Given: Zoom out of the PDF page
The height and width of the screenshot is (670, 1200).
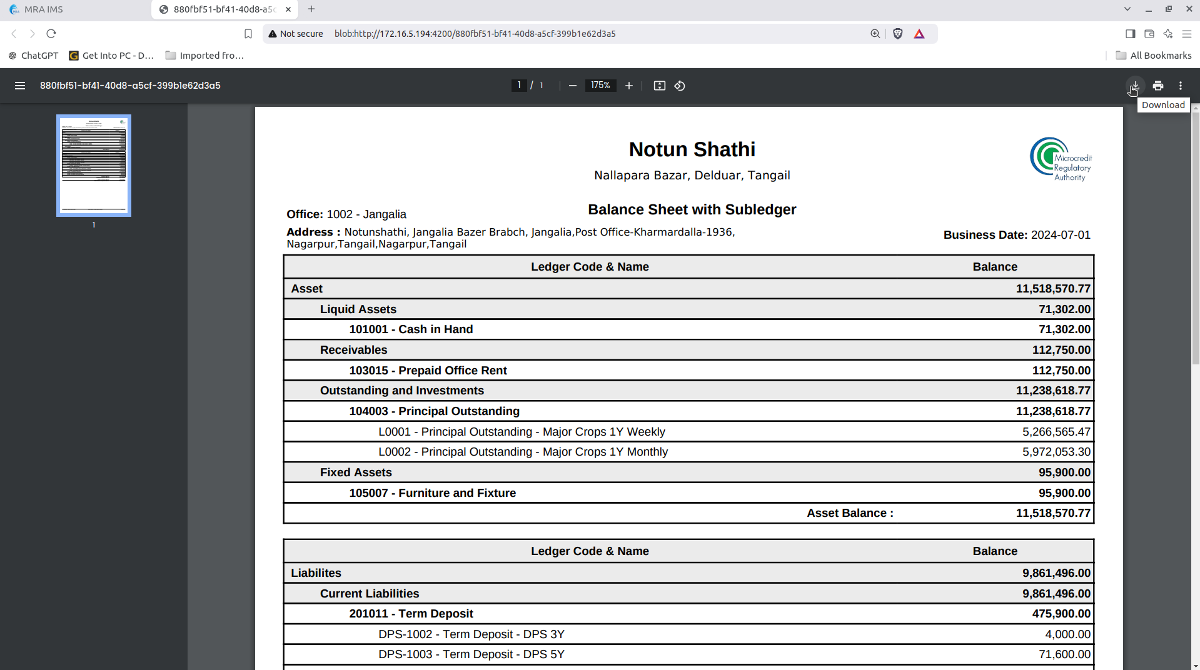Looking at the screenshot, I should point(572,86).
